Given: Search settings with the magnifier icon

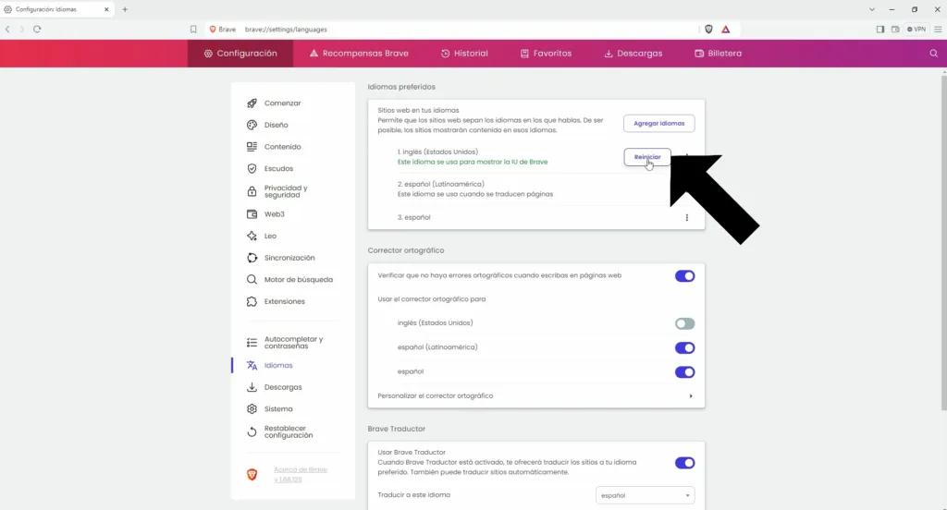Looking at the screenshot, I should (934, 53).
